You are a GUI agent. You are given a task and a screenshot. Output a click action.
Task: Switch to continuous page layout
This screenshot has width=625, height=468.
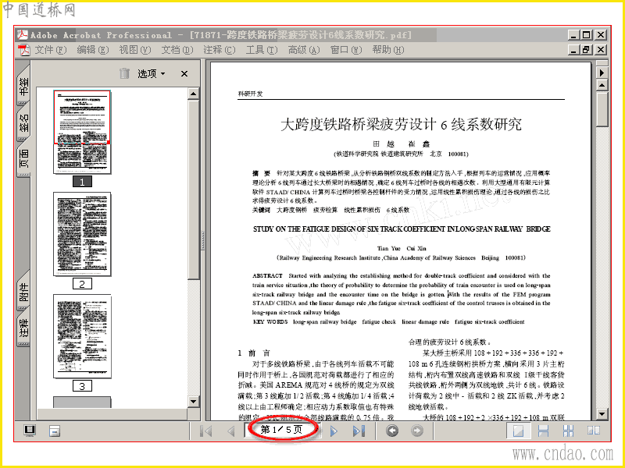pos(543,431)
